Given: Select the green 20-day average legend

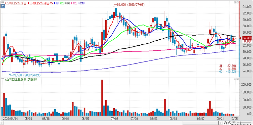Looking at the screenshot, I should pos(62,3).
